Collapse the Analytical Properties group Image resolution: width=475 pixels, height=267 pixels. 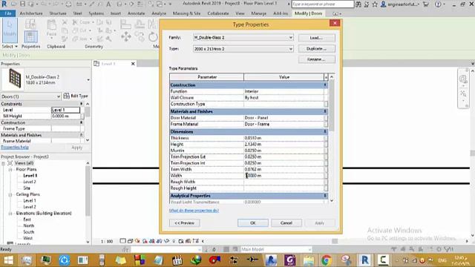(x=325, y=196)
